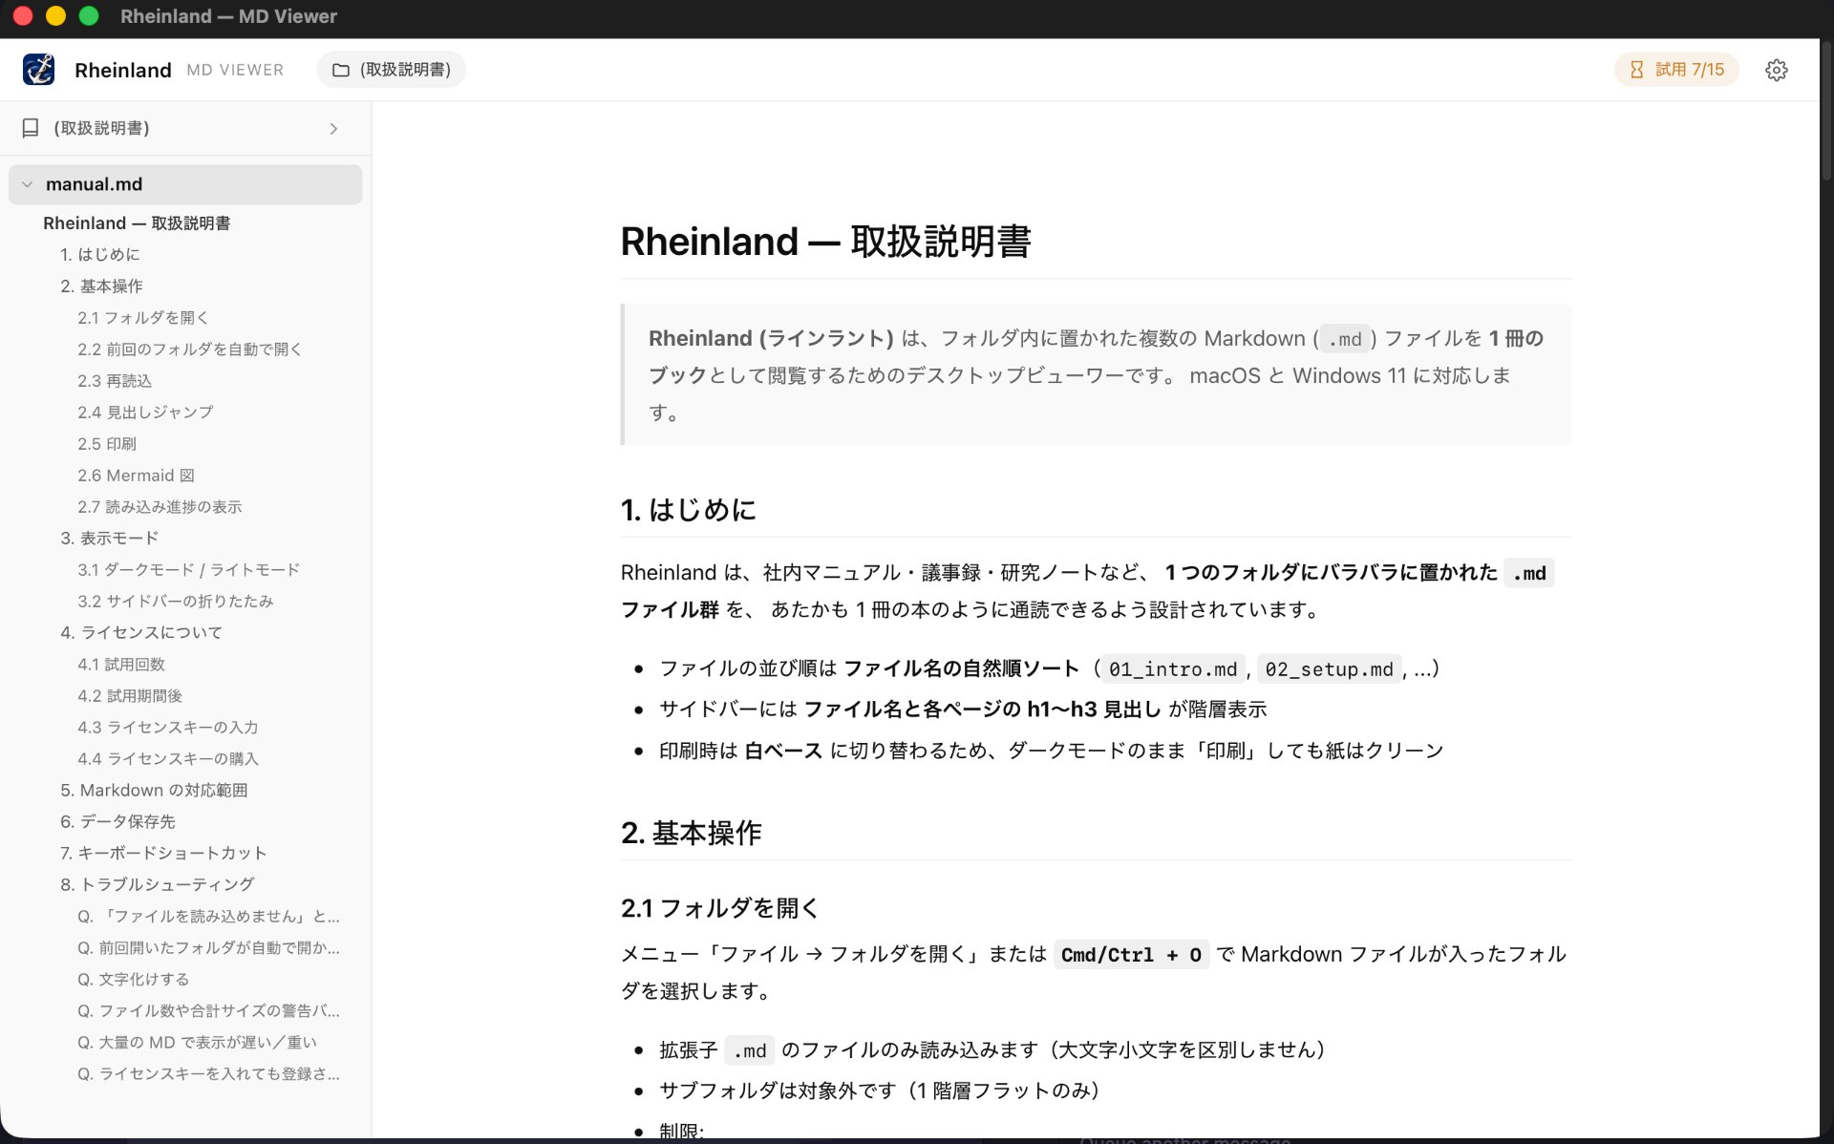Open Q. 文字化けする FAQ entry
The height and width of the screenshot is (1144, 1834).
click(x=134, y=979)
